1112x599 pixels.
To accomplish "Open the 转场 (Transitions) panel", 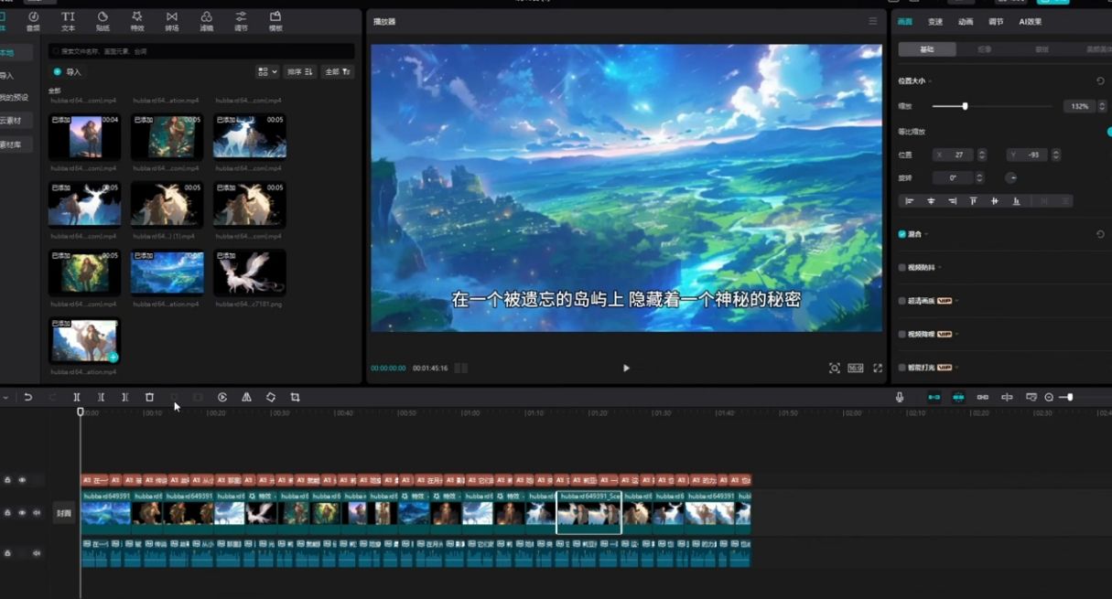I will coord(171,20).
